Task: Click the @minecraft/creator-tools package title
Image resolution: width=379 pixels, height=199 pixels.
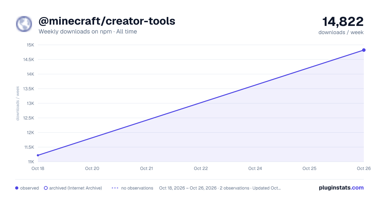Action: point(107,21)
